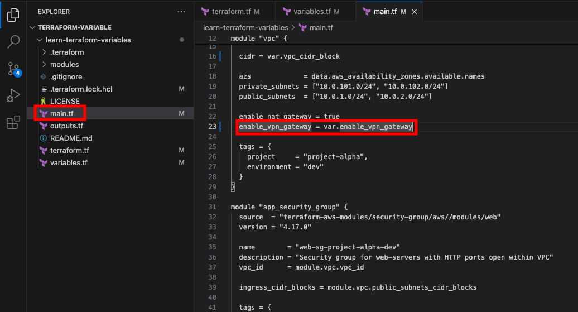Switch to the terraform.tf tab
This screenshot has height=312, width=578.
click(x=231, y=12)
